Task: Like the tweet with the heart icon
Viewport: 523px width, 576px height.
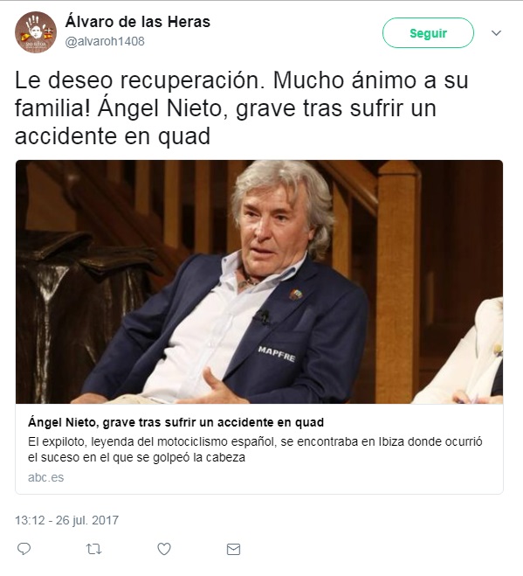Action: [164, 549]
